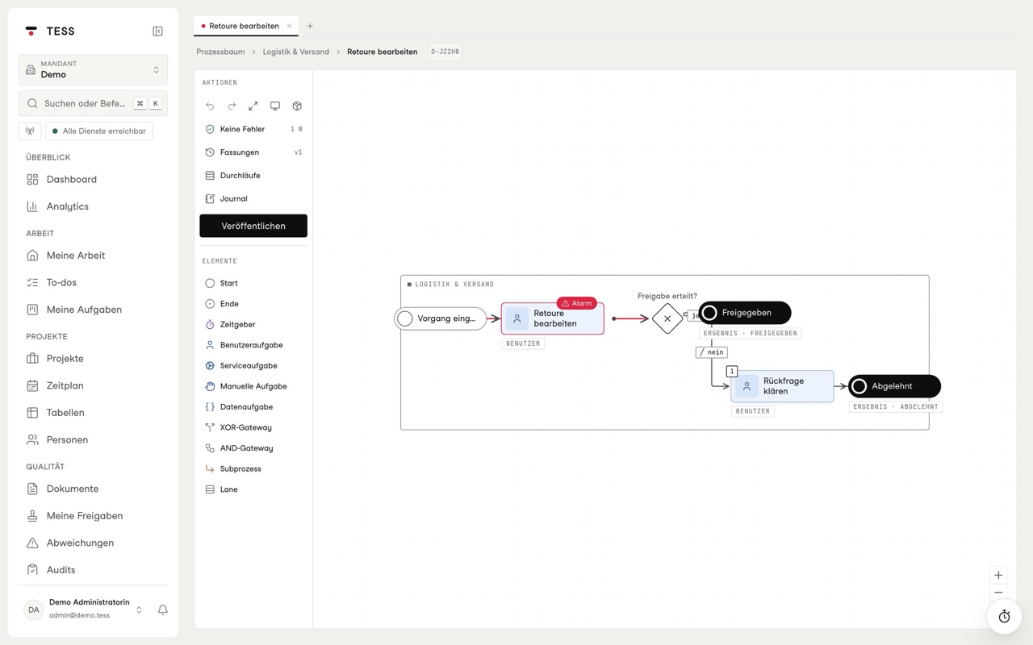Open a new tab with the plus
Screen dimensions: 1033x645
[x=310, y=26]
